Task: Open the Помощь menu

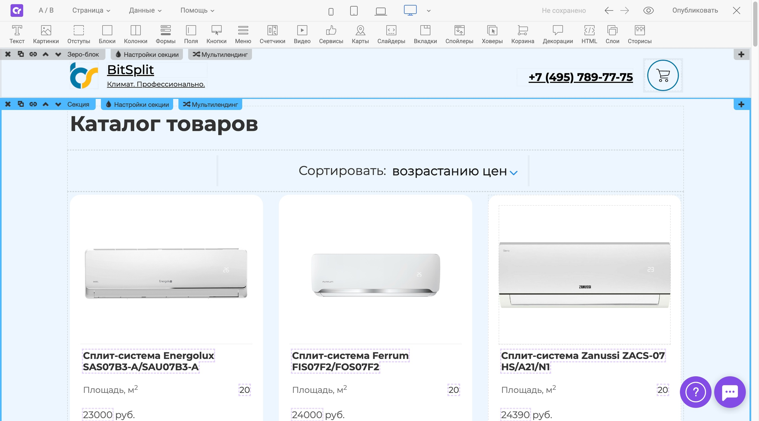Action: click(x=197, y=10)
